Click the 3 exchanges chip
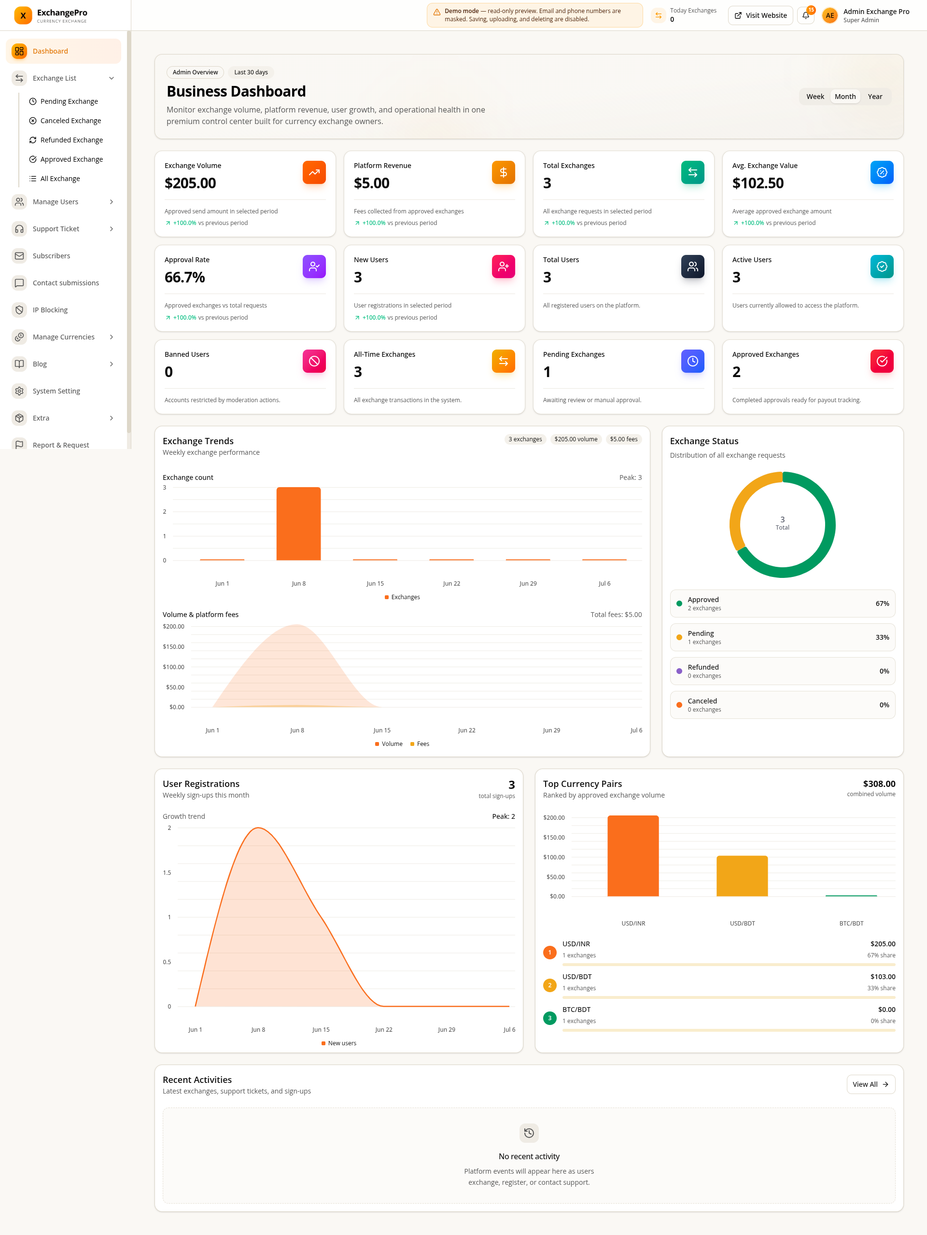Viewport: 927px width, 1235px height. pos(525,439)
